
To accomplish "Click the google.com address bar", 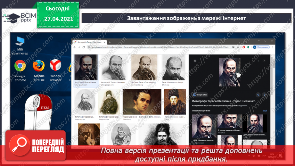I will click(x=160, y=47).
